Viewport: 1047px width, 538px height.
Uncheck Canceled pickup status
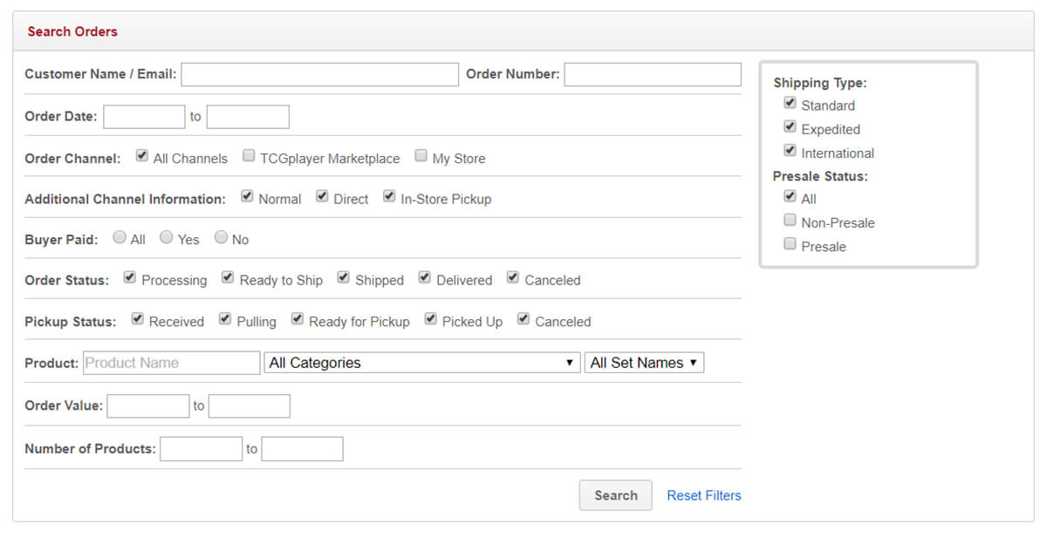coord(523,319)
